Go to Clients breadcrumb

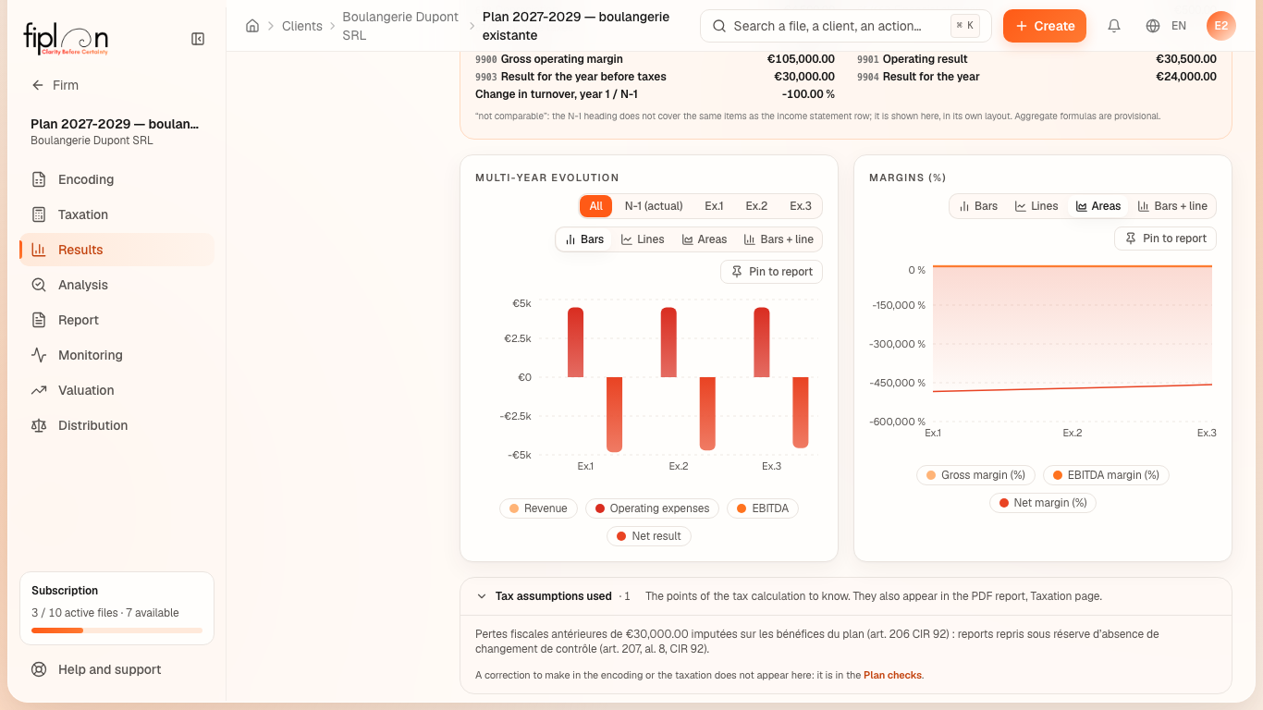pyautogui.click(x=302, y=26)
